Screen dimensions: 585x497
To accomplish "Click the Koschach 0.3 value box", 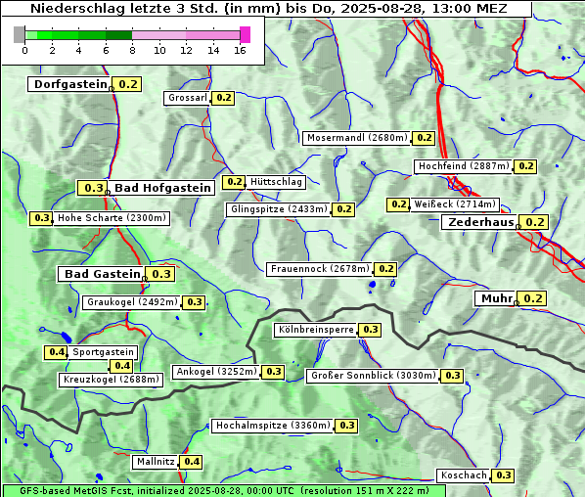I will coord(503,475).
